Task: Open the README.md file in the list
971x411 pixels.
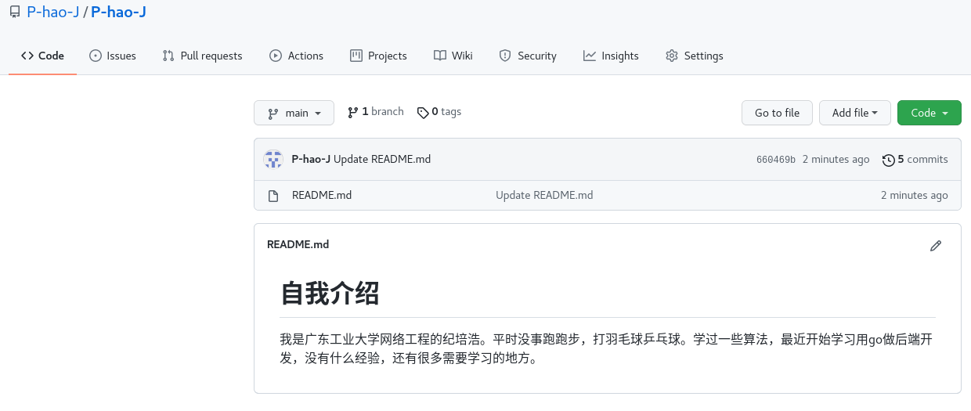Action: (322, 195)
